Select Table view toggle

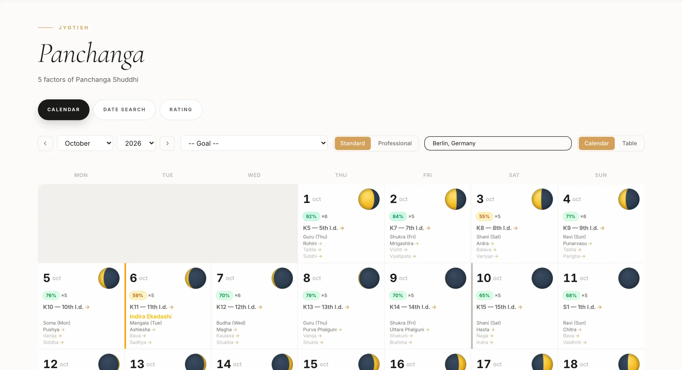pos(629,143)
